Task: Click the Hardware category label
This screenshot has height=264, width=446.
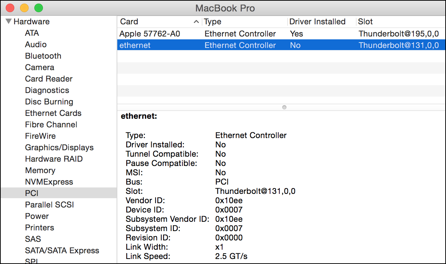Action: click(31, 21)
